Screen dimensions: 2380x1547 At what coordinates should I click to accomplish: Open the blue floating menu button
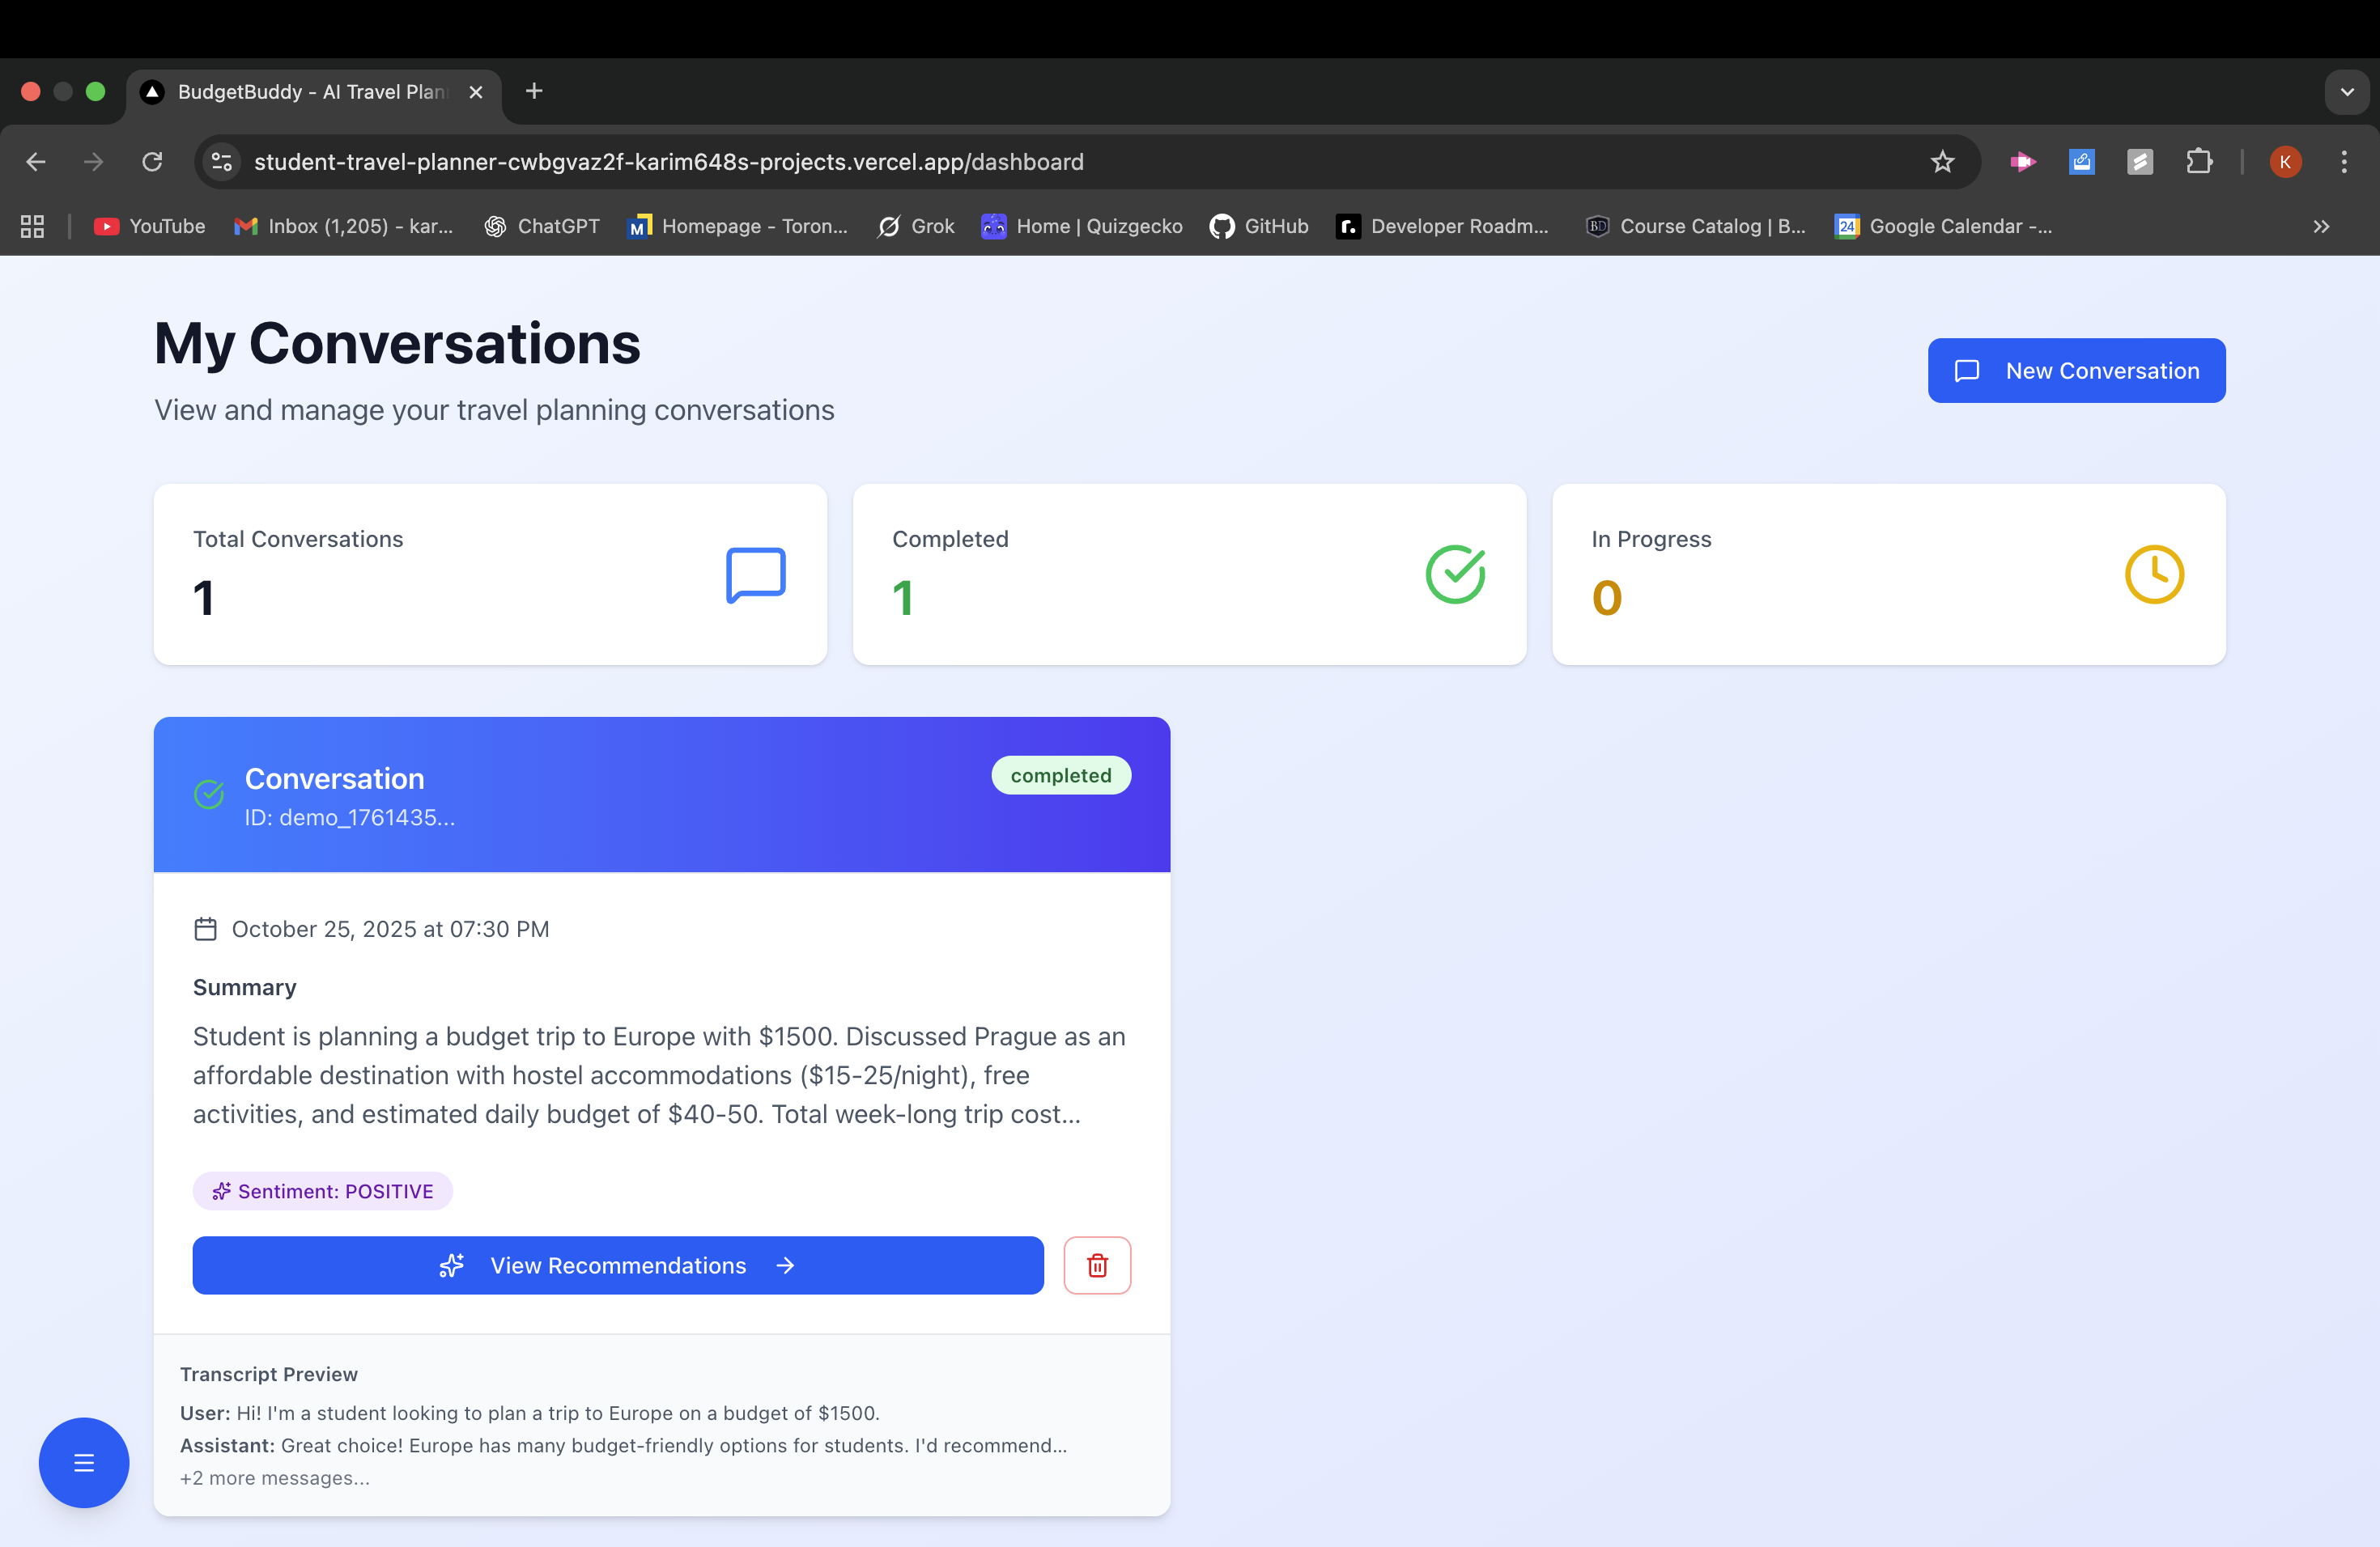pos(84,1462)
